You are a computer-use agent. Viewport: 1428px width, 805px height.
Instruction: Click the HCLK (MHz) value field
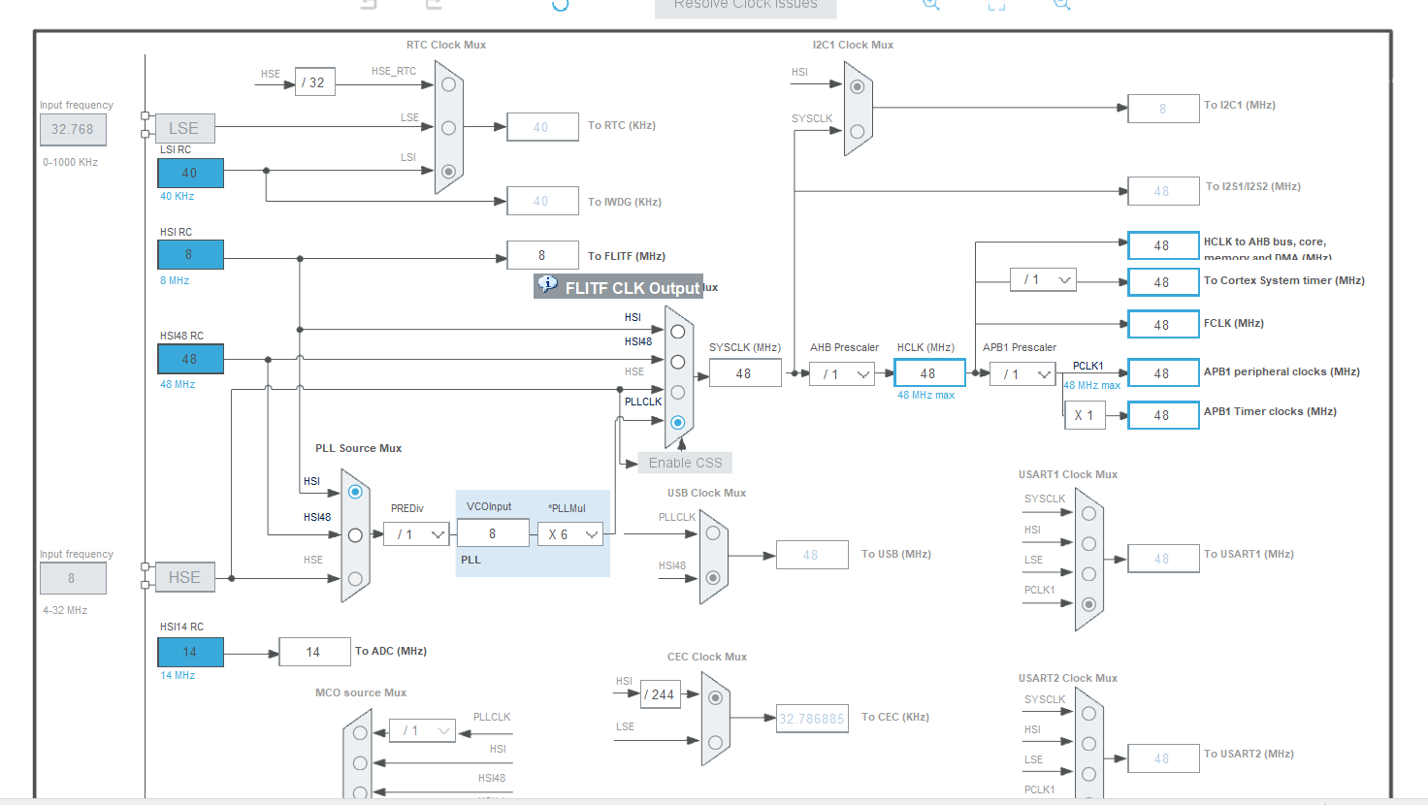coord(929,373)
